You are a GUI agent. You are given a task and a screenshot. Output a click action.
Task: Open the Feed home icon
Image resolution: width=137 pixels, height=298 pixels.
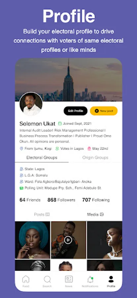pos(26,279)
